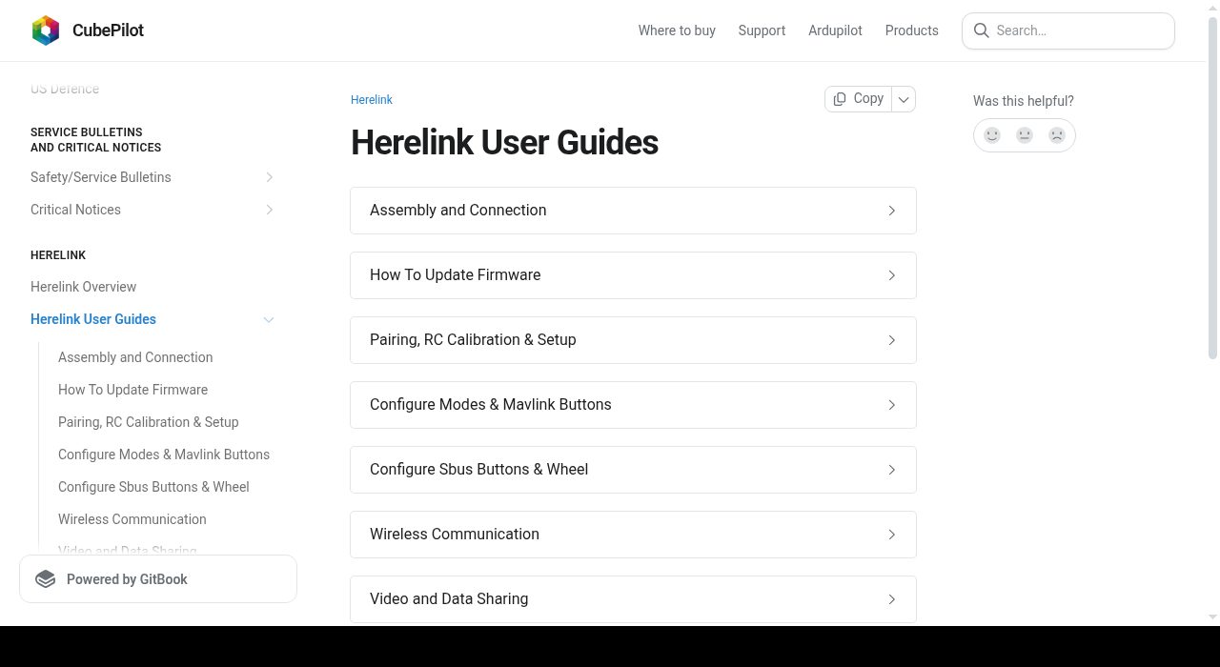Rate page with happy face
The width and height of the screenshot is (1220, 667).
click(x=992, y=135)
